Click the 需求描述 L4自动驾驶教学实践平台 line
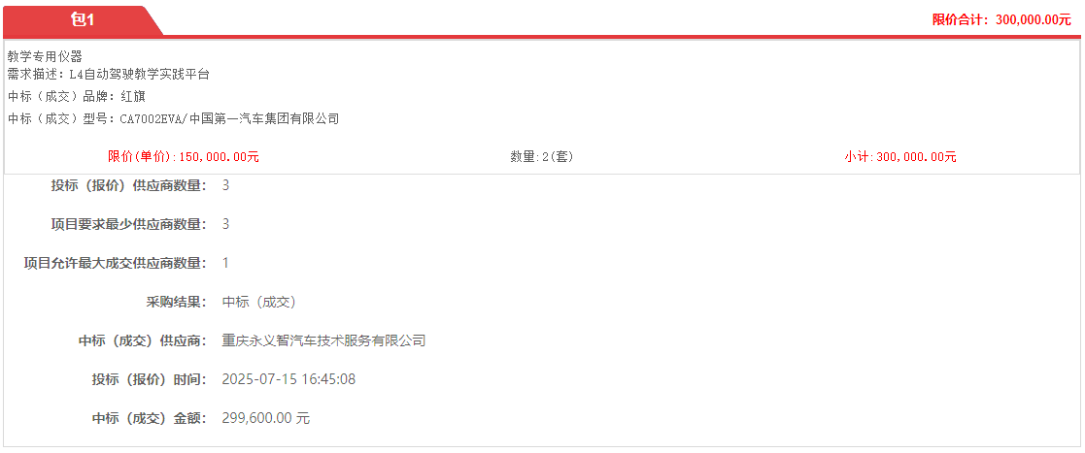This screenshot has width=1085, height=453. point(109,75)
